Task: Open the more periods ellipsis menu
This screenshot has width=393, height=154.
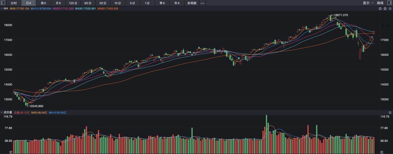Action: 202,3
